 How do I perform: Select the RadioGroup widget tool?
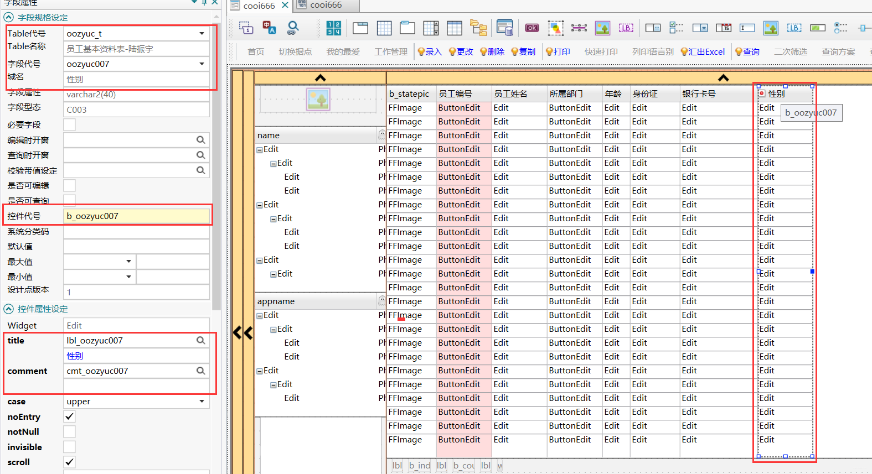pos(841,28)
